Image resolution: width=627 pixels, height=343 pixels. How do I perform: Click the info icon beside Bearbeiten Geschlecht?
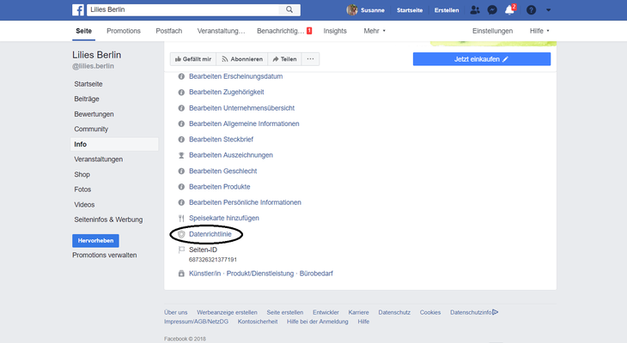(181, 171)
